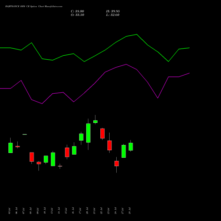The image size is (221, 221).
Task: Click the '20 Jul' date axis label
Action: (87, 211)
